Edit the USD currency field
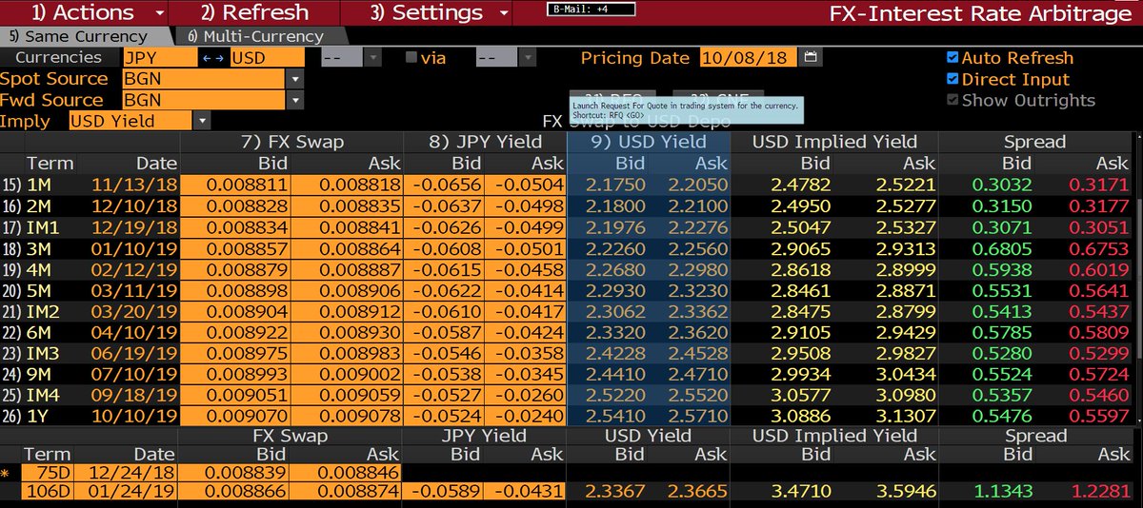Screen dimensions: 1143x508 pos(267,58)
